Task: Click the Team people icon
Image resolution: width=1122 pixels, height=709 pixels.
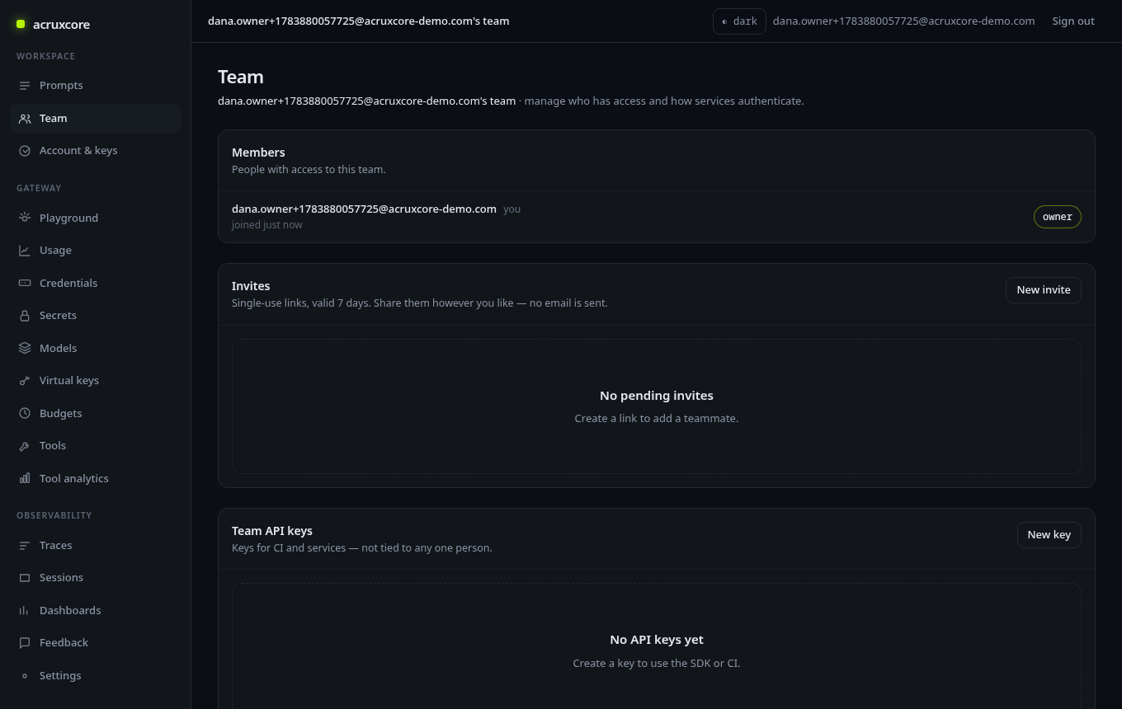Action: click(x=25, y=119)
